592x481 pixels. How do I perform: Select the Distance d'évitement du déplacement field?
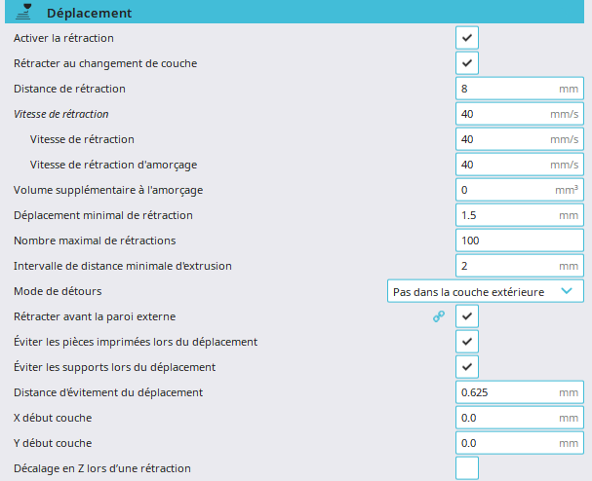(520, 392)
